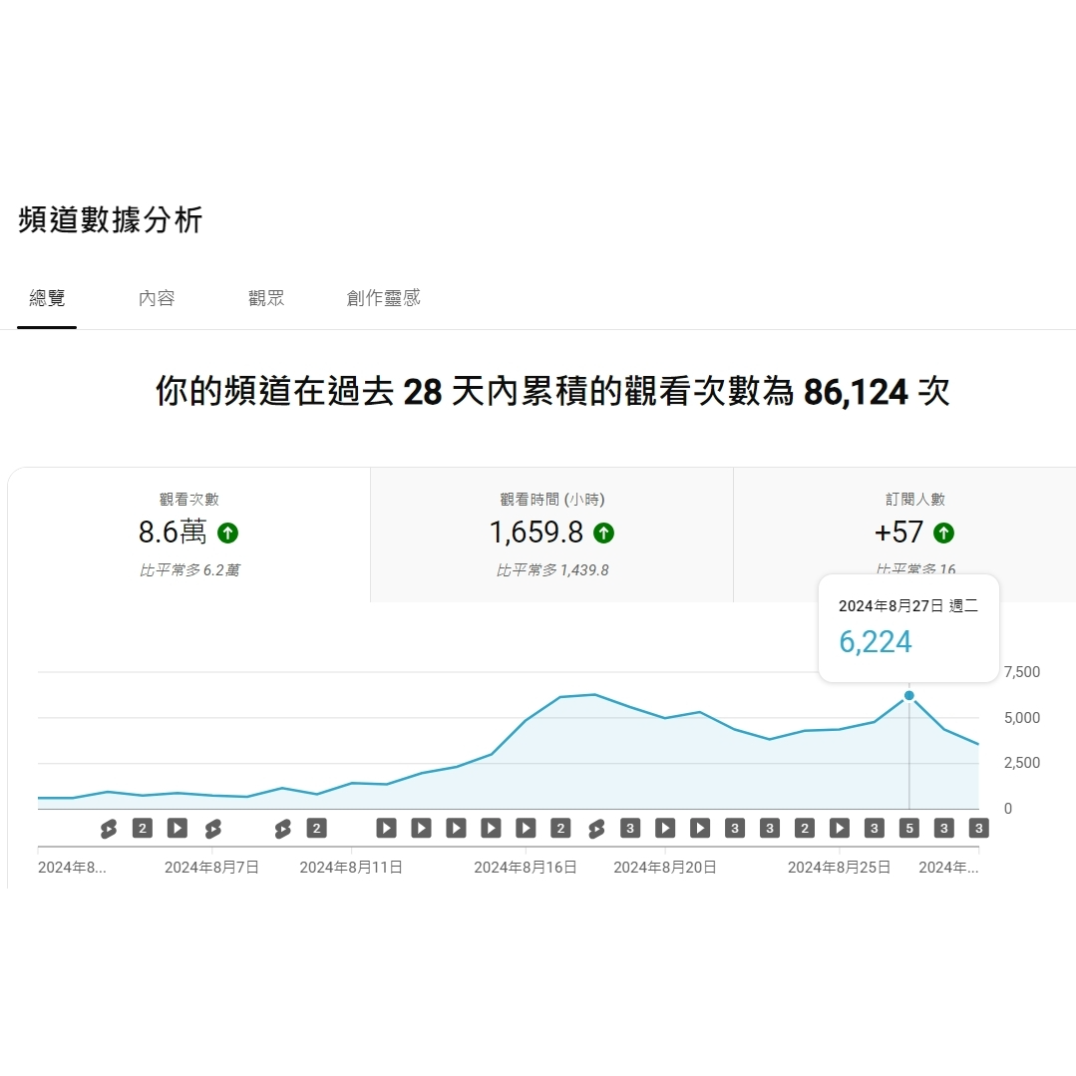Viewport: 1076px width, 1076px height.
Task: Click the video upload icon near 2024年8月7日
Action: click(x=177, y=828)
